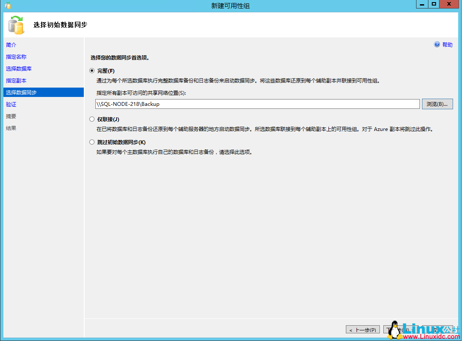This screenshot has height=341, width=462.
Task: Jump to the 验证 validation step
Action: 11,104
